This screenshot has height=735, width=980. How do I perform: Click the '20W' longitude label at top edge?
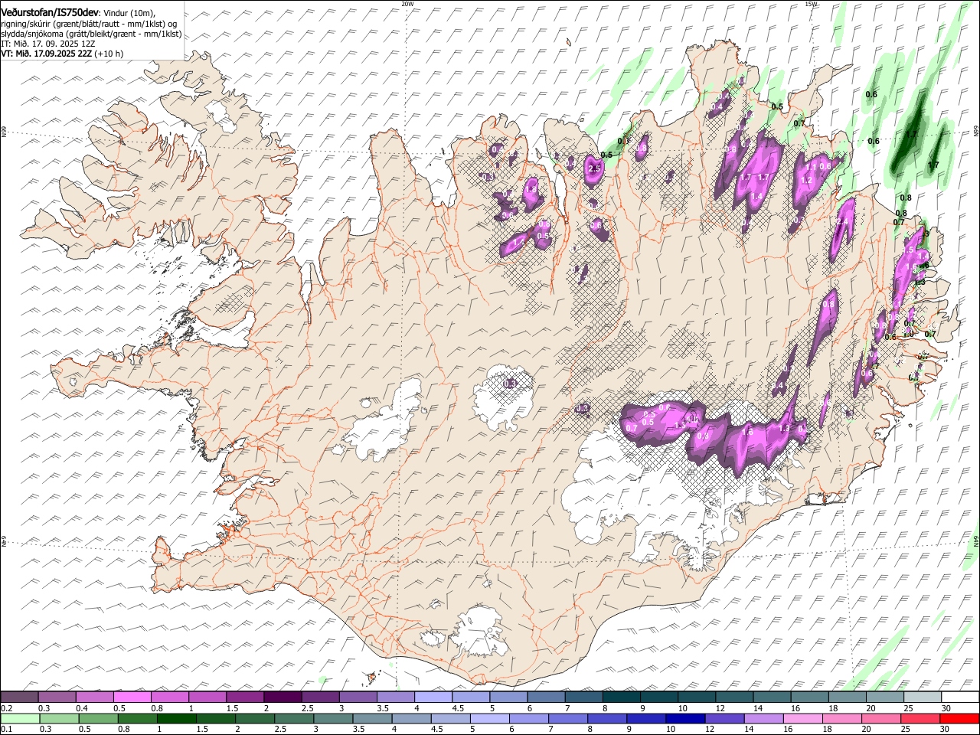pyautogui.click(x=407, y=4)
